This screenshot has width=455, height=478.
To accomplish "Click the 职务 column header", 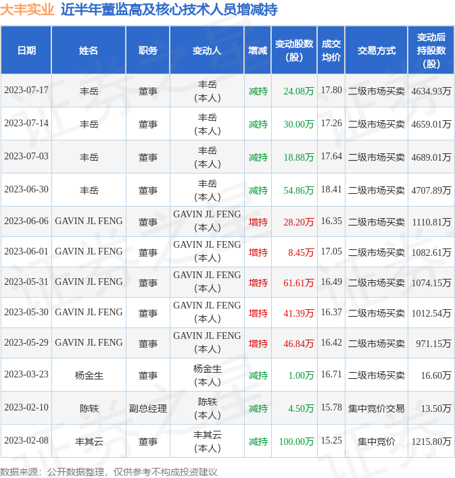I will coord(148,51).
